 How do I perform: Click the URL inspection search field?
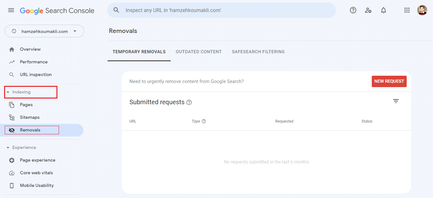pos(222,10)
